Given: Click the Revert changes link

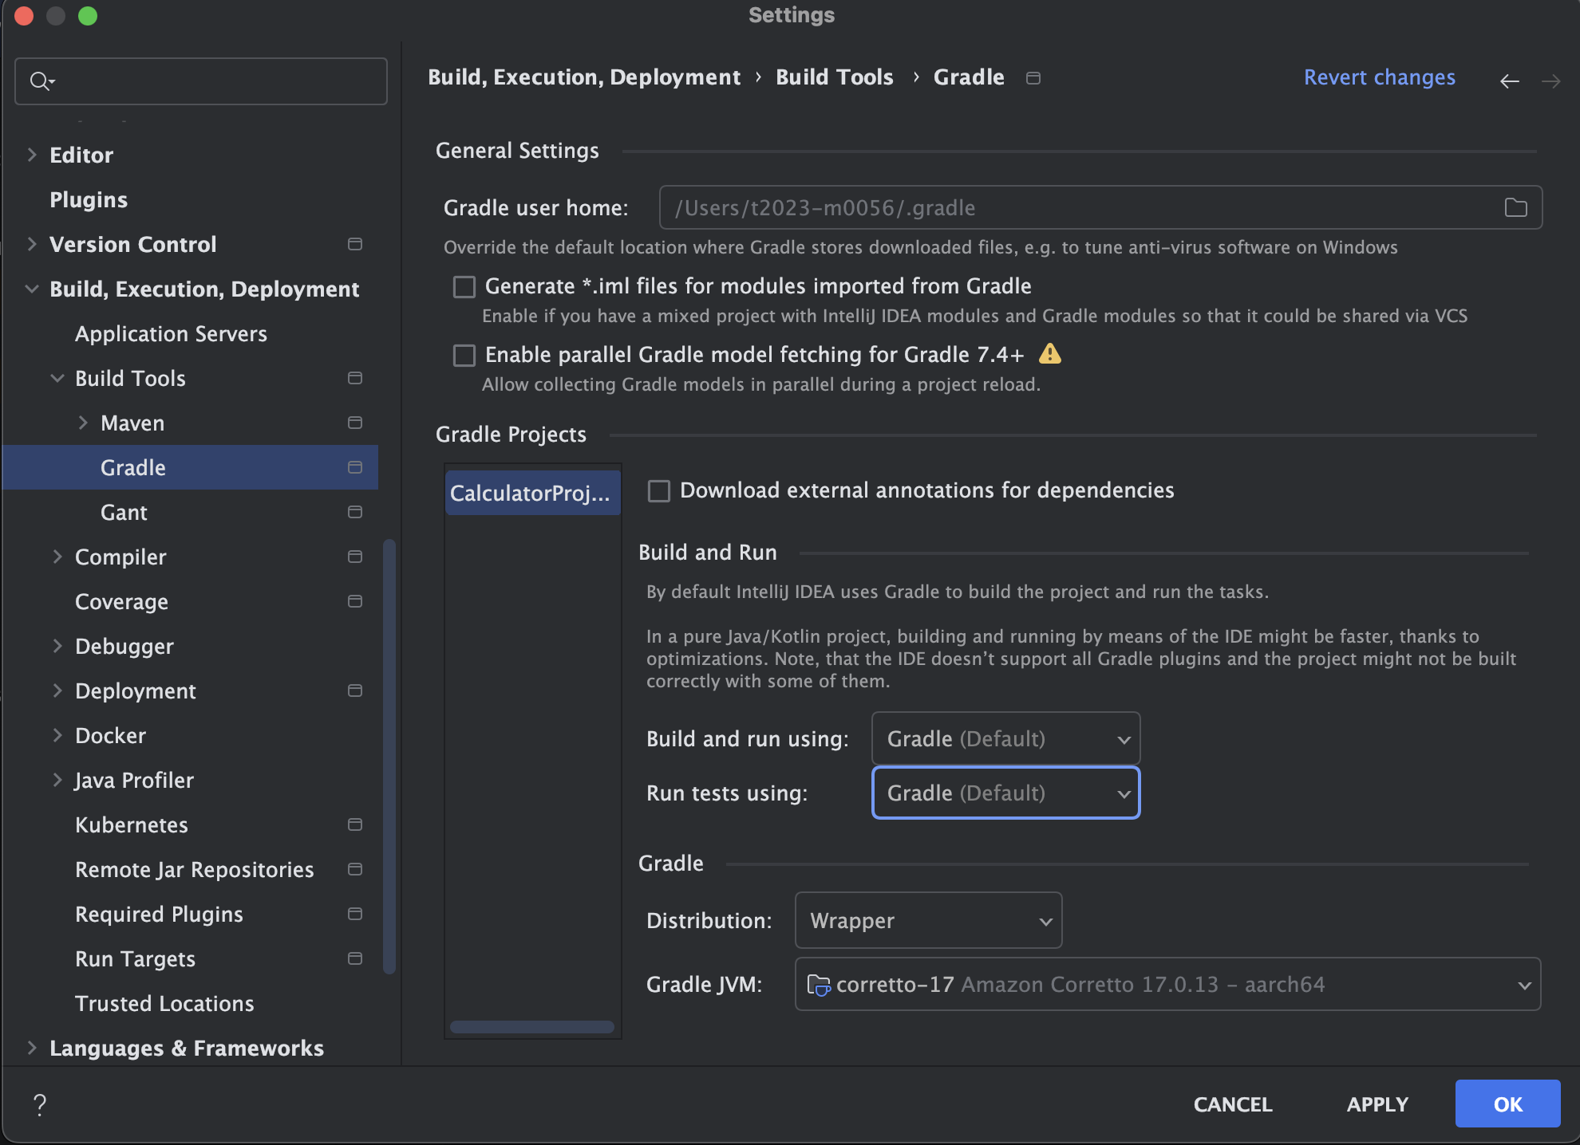Looking at the screenshot, I should pyautogui.click(x=1379, y=77).
